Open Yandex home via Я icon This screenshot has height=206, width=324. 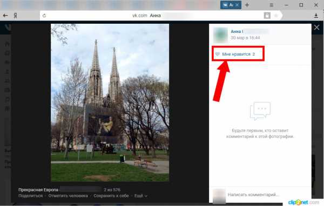tap(15, 16)
